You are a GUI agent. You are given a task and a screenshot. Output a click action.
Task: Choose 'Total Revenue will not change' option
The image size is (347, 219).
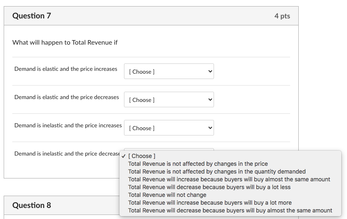click(x=230, y=195)
